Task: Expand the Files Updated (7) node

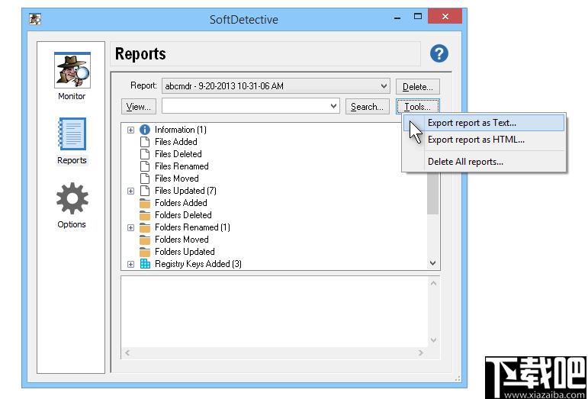Action: pos(130,191)
